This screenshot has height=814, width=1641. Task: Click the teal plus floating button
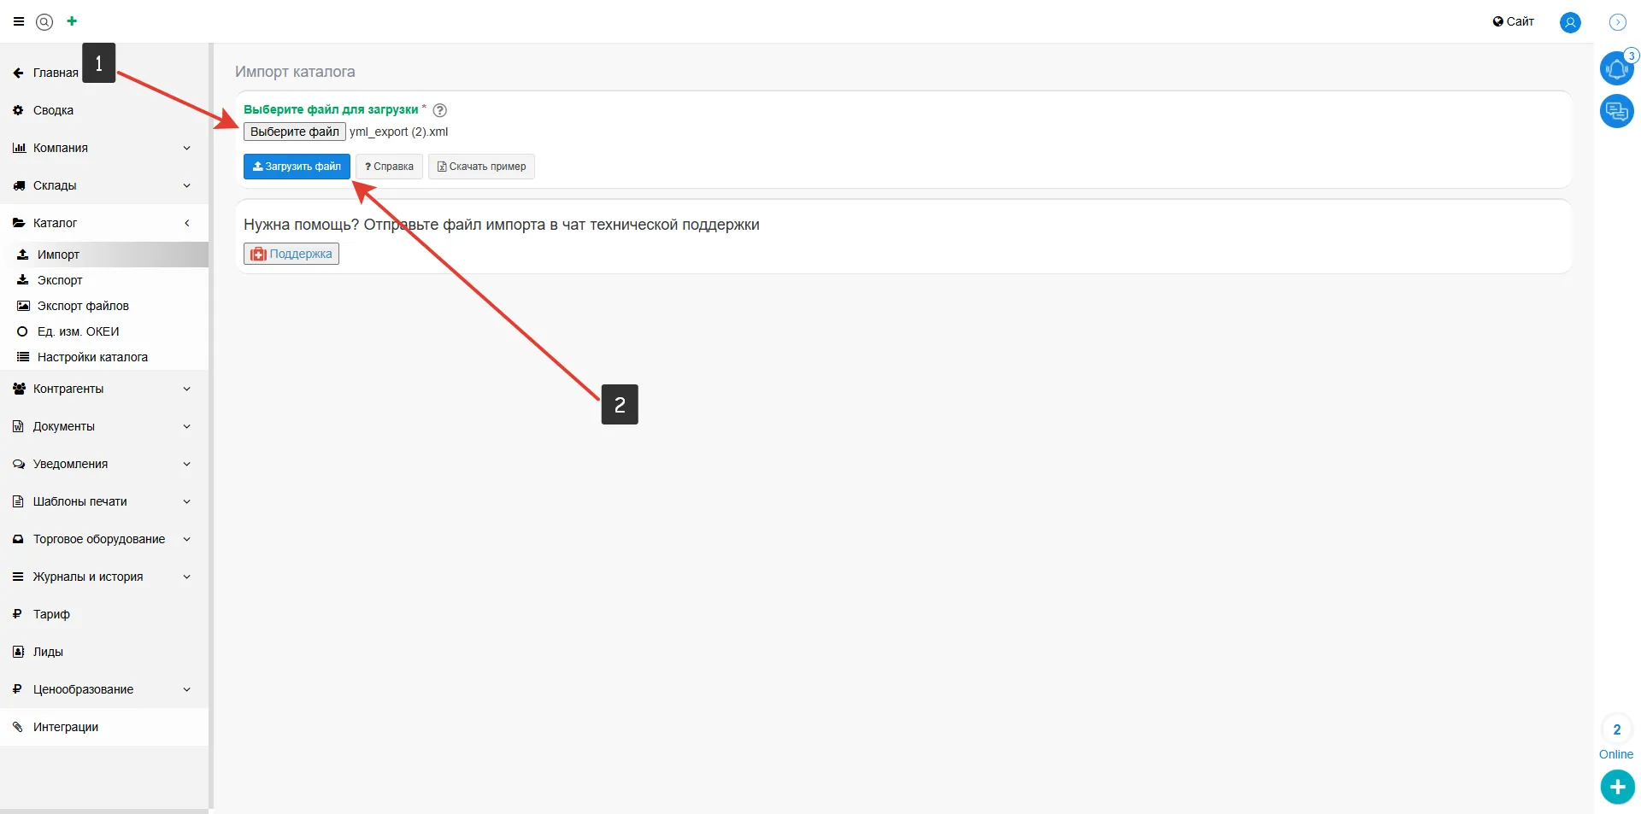coord(1617,787)
